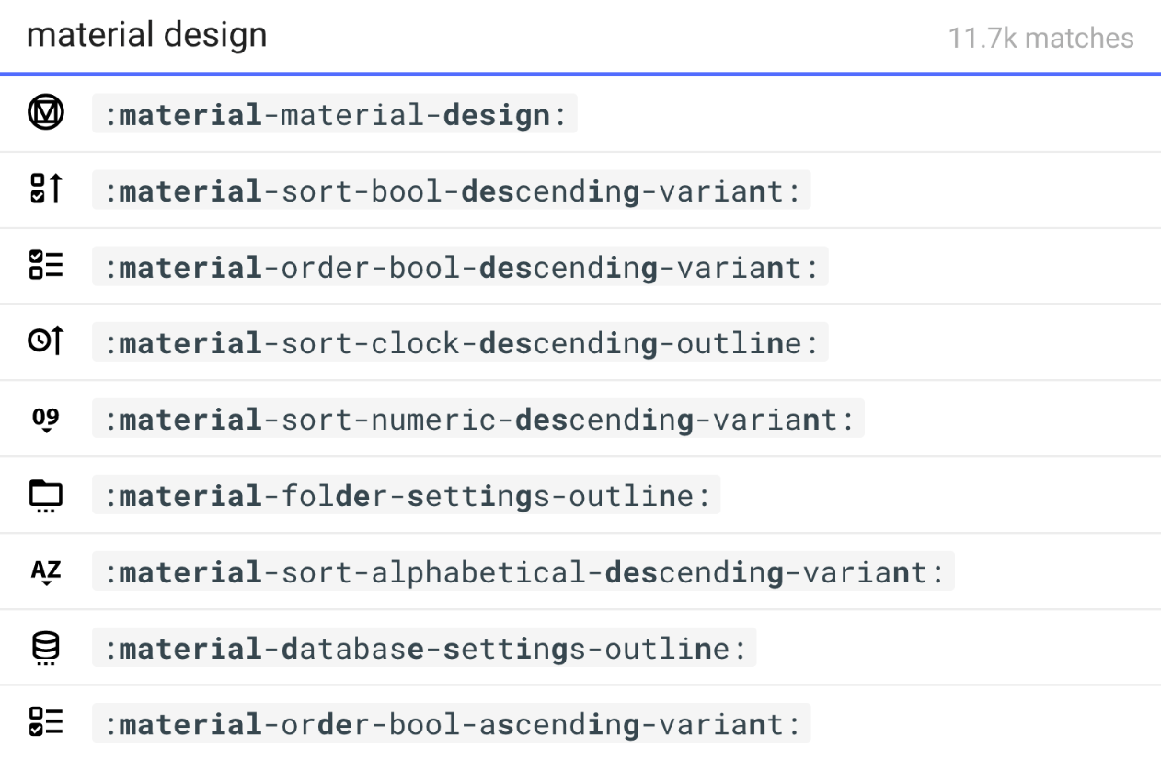1161x760 pixels.
Task: Choose the :material-order-bool-descending-variant: shortcode text
Action: tap(460, 267)
